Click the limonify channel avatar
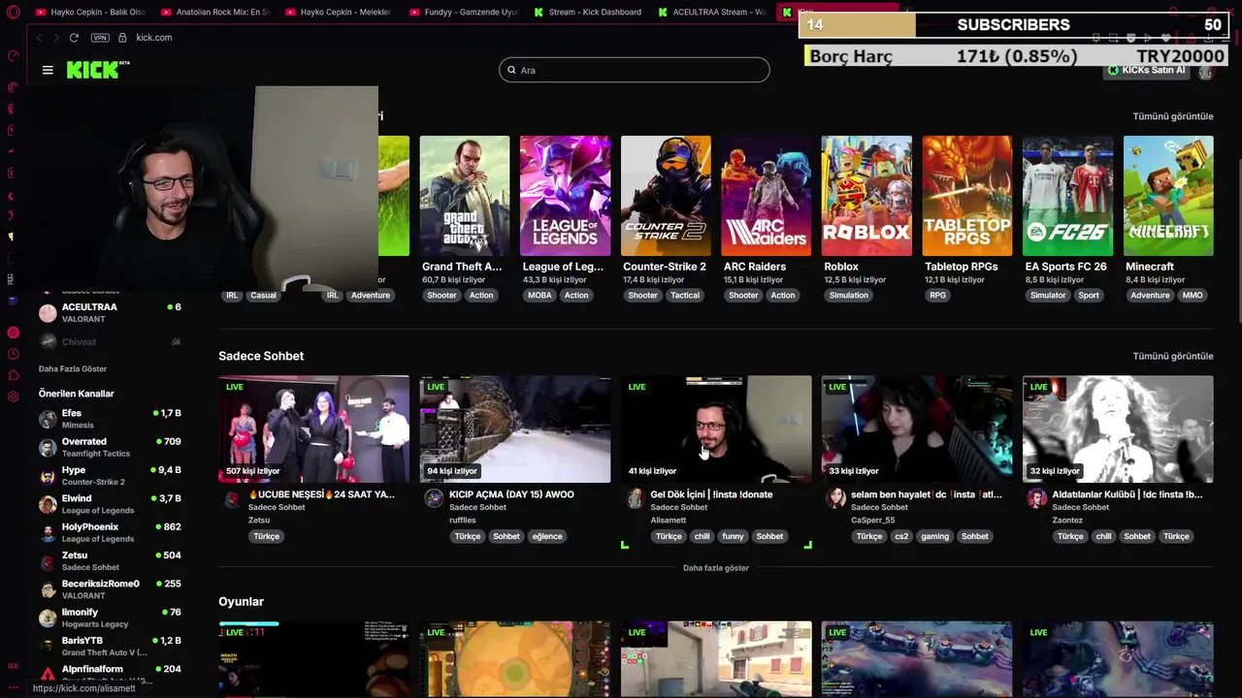This screenshot has height=698, width=1242. pos(48,618)
